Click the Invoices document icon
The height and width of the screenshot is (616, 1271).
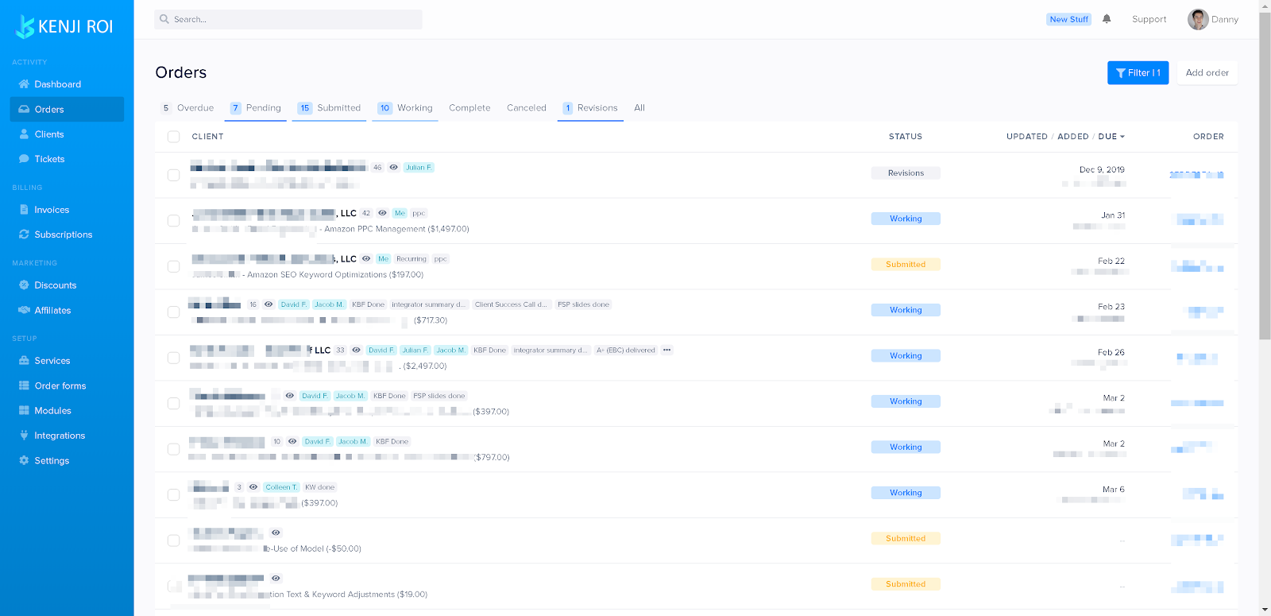coord(24,210)
